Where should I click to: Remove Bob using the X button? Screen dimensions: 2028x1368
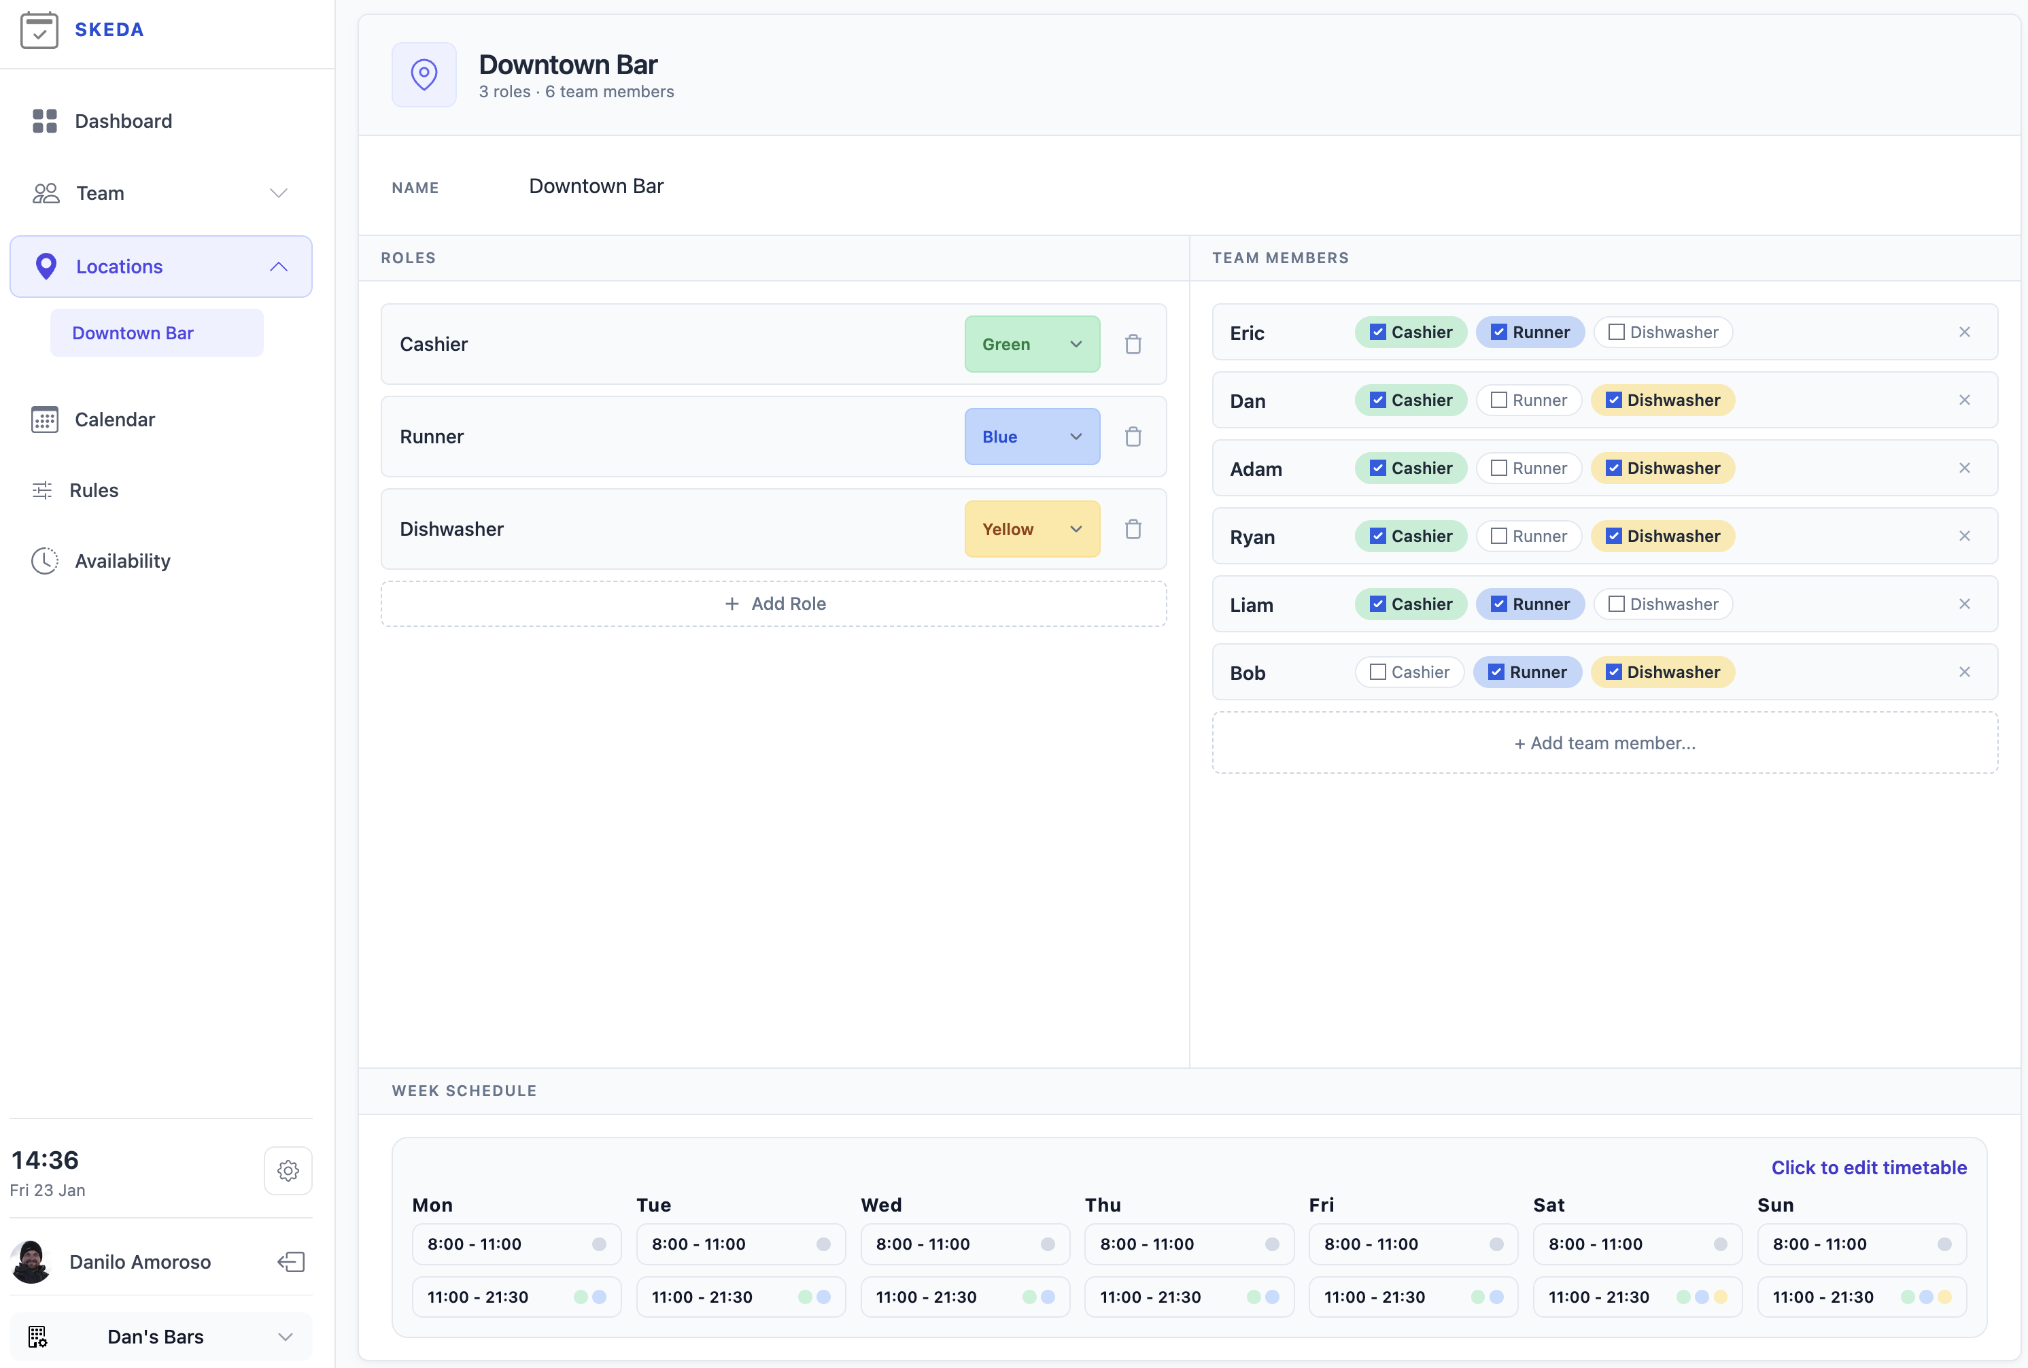(x=1964, y=672)
